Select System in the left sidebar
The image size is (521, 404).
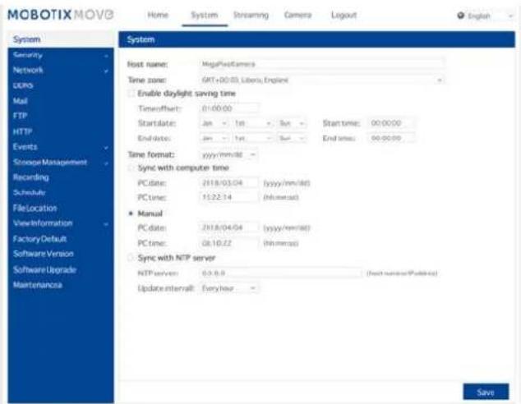[61, 39]
